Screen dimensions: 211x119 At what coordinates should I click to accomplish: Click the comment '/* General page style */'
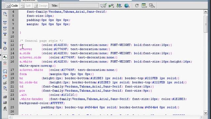(x=41, y=41)
